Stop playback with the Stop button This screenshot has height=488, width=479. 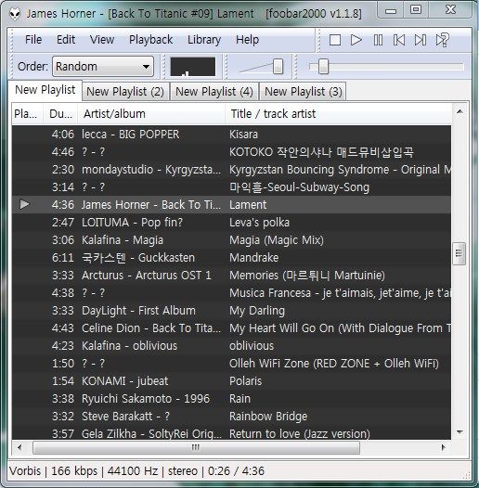tap(335, 40)
